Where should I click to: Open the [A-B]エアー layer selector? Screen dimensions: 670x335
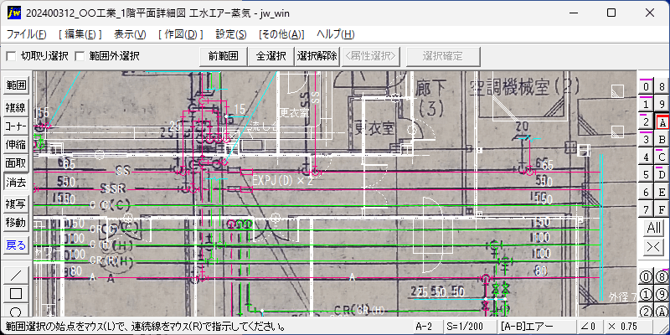tap(536, 327)
